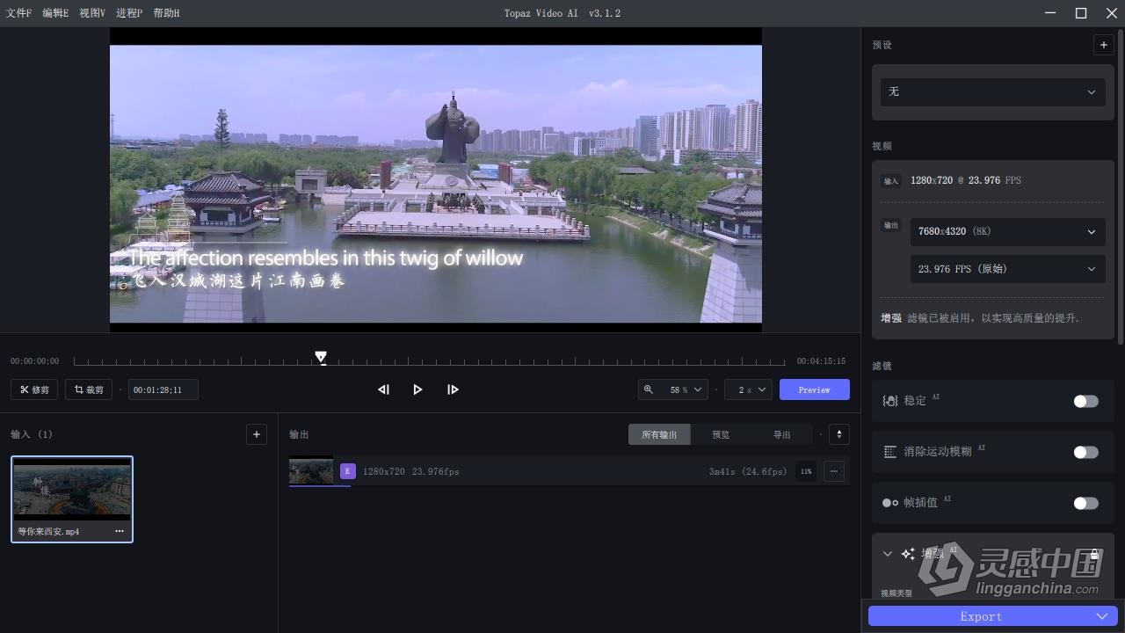The height and width of the screenshot is (633, 1125).
Task: Add a new preset with plus icon
Action: click(1103, 45)
